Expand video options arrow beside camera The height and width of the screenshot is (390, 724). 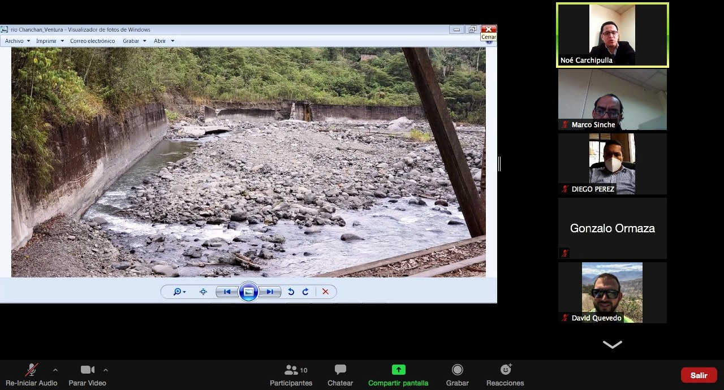click(105, 370)
